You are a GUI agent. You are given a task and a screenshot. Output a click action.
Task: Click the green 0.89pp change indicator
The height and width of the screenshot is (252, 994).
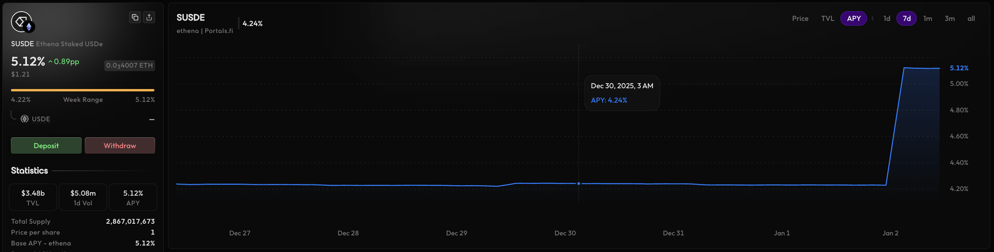(x=64, y=61)
